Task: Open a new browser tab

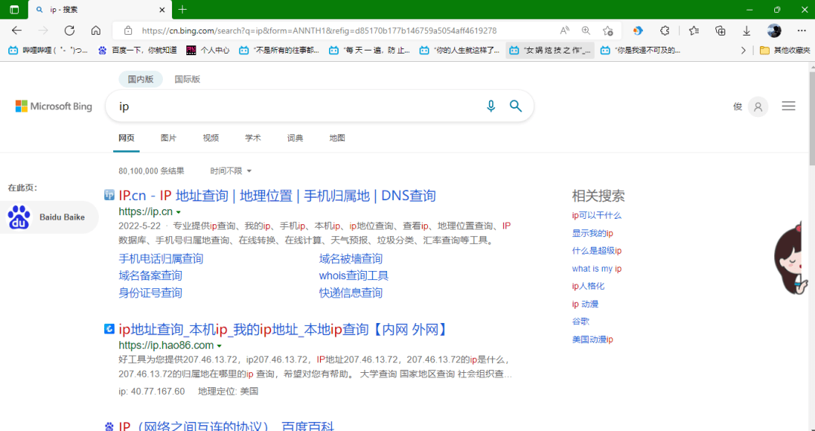Action: point(182,9)
